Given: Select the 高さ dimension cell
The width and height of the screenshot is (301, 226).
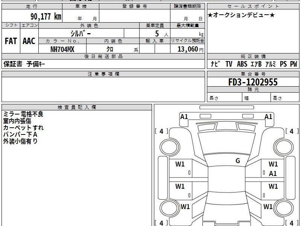Looking at the screenshot, I should coord(285,98).
